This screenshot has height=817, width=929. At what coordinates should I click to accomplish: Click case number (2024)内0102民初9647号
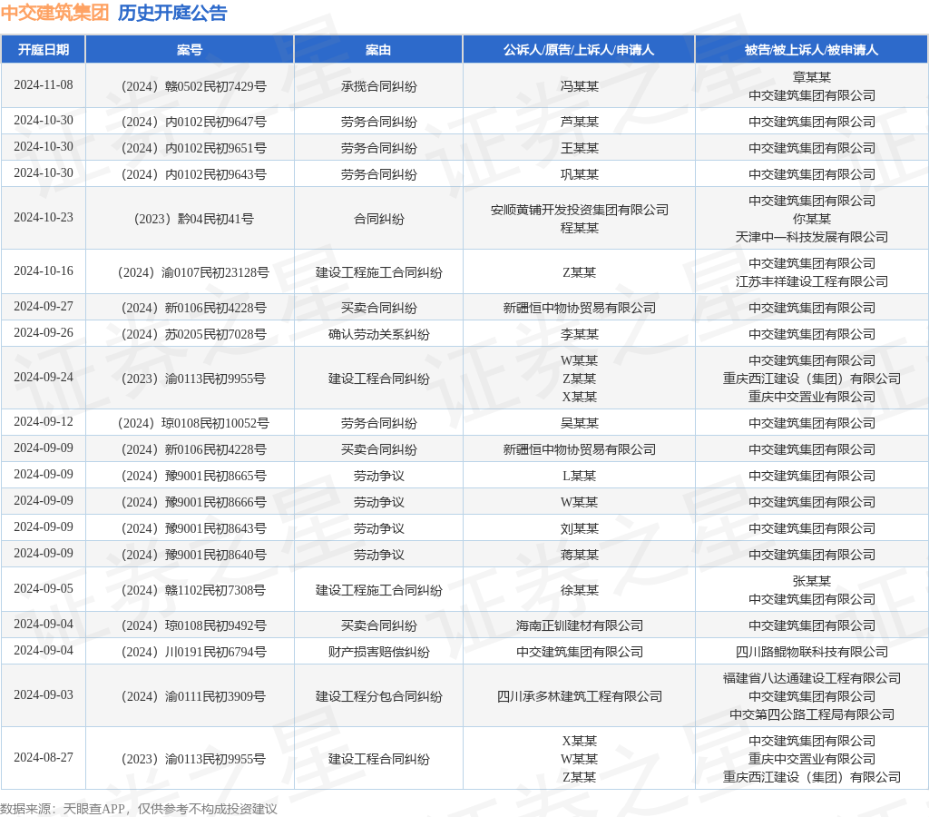pos(194,123)
